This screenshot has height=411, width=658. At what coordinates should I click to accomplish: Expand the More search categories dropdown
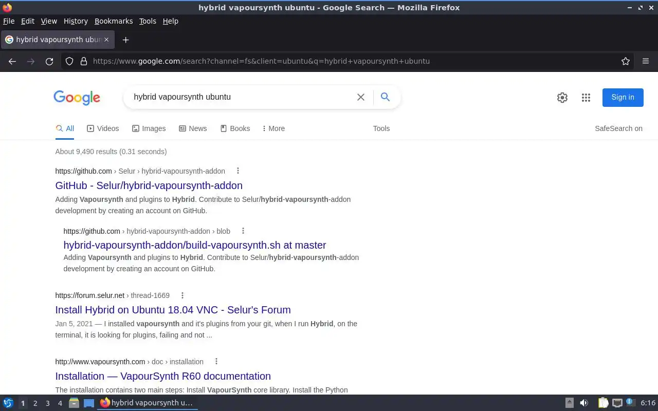[x=273, y=128]
